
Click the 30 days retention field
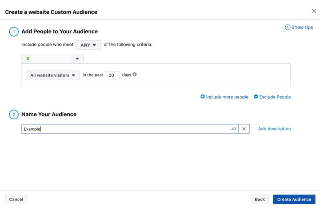pos(112,75)
